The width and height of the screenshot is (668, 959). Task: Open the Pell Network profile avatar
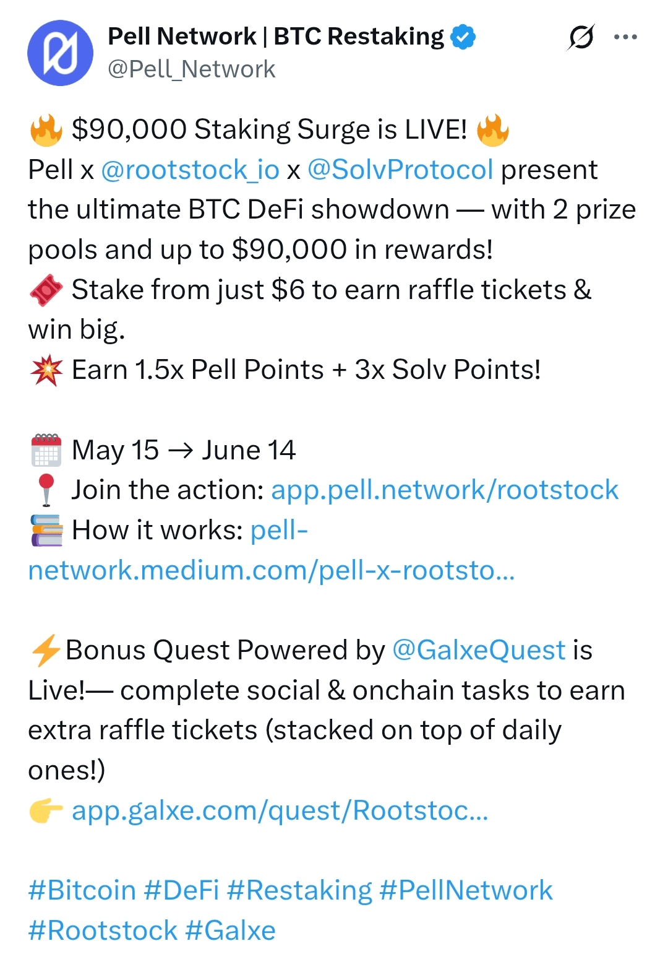click(x=60, y=53)
